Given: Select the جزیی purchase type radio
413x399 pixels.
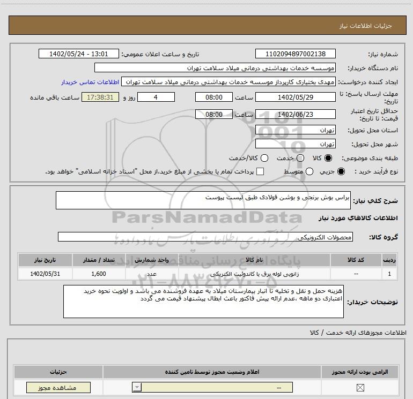Looking at the screenshot, I should coord(341,171).
